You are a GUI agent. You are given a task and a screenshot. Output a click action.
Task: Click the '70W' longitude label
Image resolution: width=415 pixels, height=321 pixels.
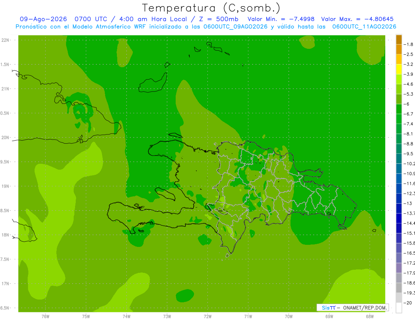289,316
